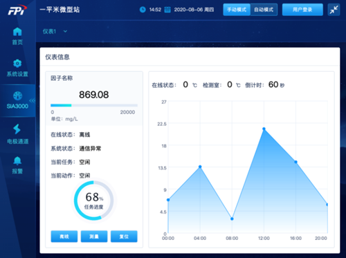The height and width of the screenshot is (258, 346).
Task: Collapse sidebar using double chevron arrows
Action: (33, 100)
